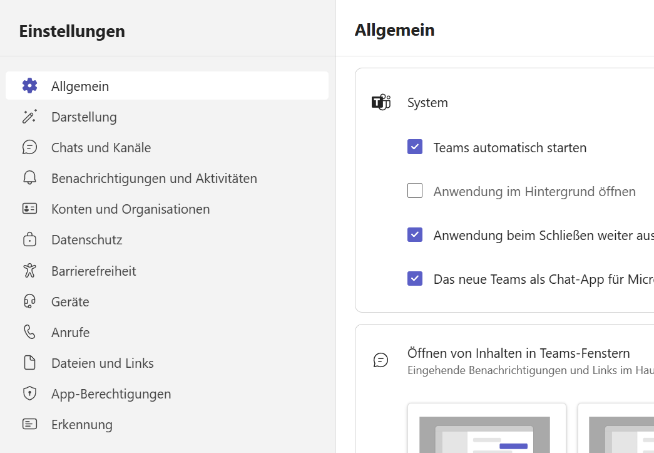Click the lock icon for Datenschutz
Viewport: 654px width, 453px height.
point(29,239)
